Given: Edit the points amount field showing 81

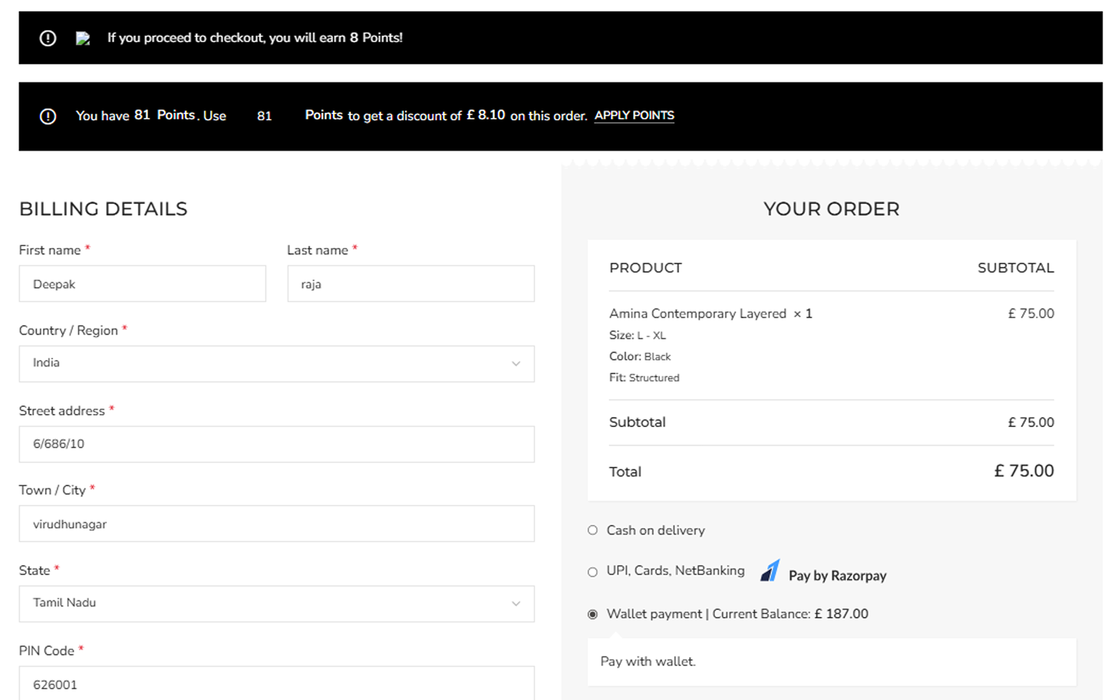Looking at the screenshot, I should click(264, 116).
